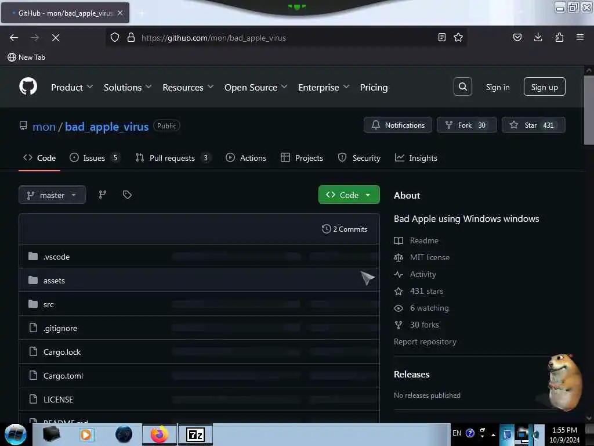View branches using the branch icon beside master
Viewport: 594px width, 446px height.
tap(103, 195)
